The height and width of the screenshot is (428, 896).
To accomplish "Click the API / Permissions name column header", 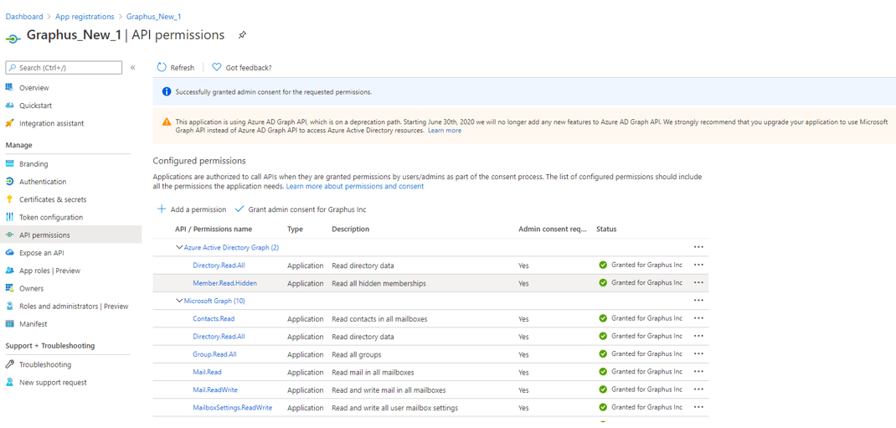I will (214, 229).
